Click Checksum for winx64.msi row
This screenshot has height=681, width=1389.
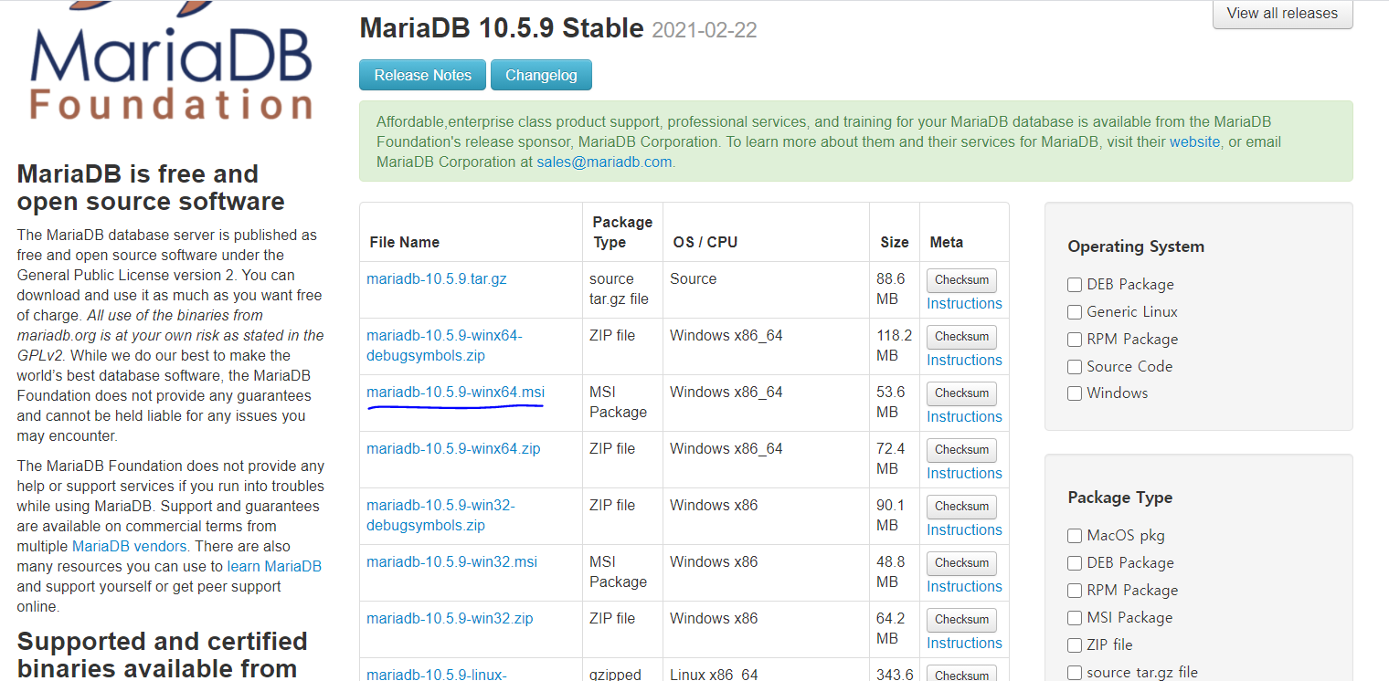961,393
